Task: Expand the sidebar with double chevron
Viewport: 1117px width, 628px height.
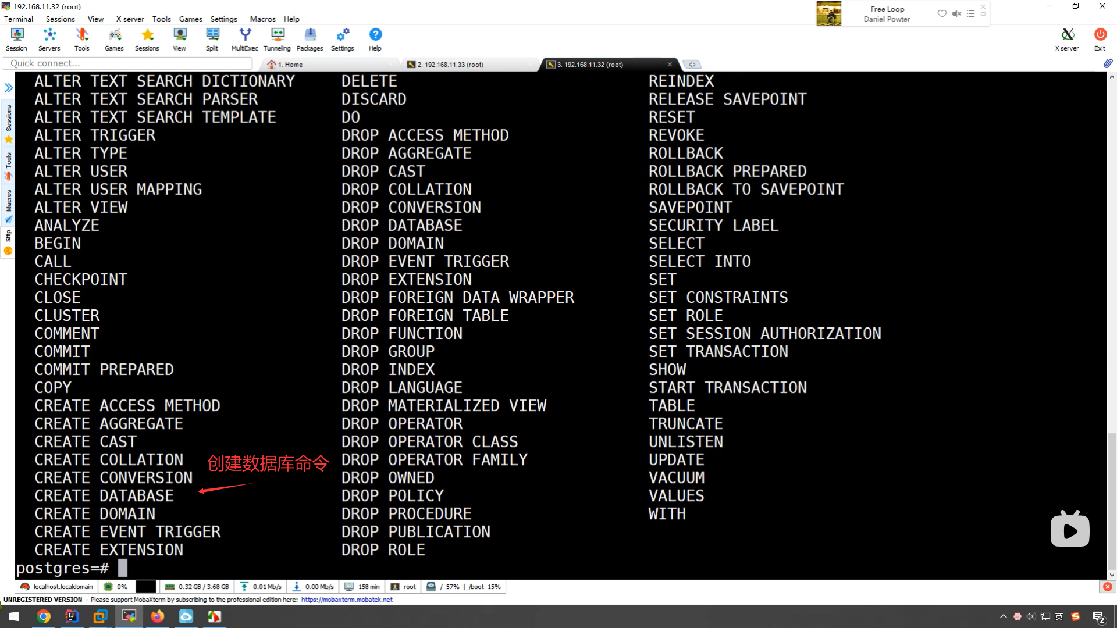Action: click(x=8, y=88)
